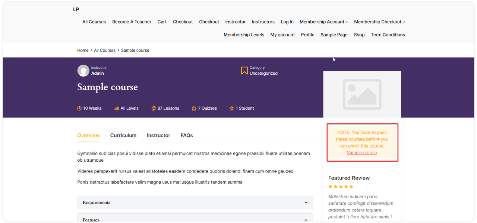
Task: Click the clock icon beside 10 Weeks
Action: click(79, 108)
